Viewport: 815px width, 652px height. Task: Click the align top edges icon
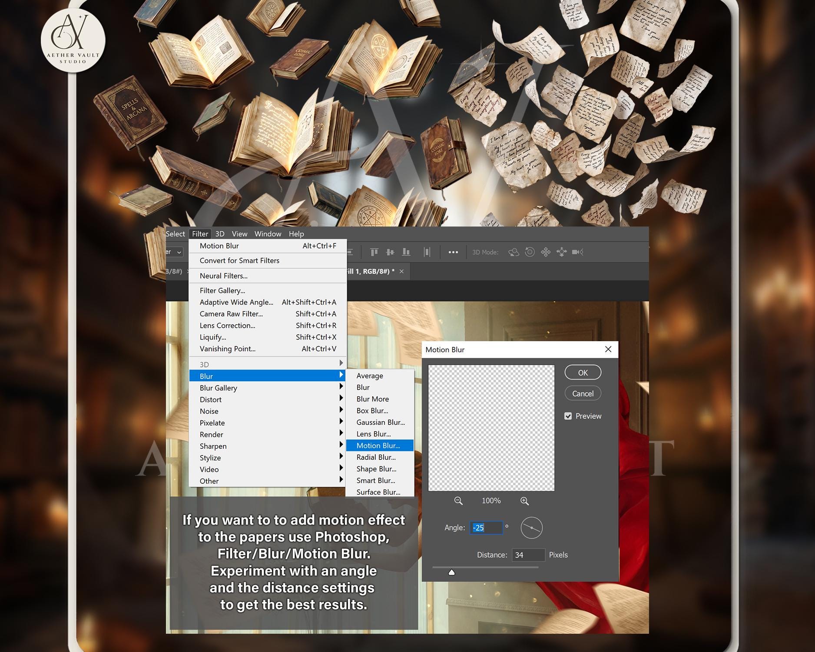374,252
